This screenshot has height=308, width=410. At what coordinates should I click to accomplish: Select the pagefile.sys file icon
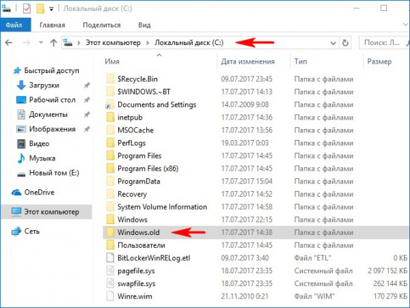point(110,271)
